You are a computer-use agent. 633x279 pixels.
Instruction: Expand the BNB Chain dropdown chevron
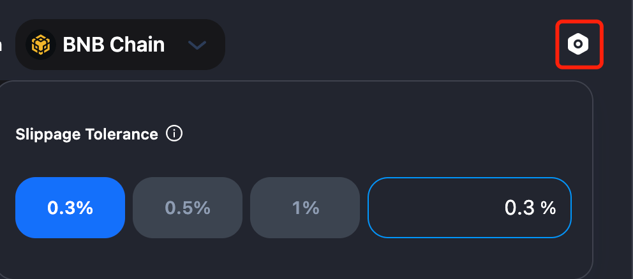(197, 45)
